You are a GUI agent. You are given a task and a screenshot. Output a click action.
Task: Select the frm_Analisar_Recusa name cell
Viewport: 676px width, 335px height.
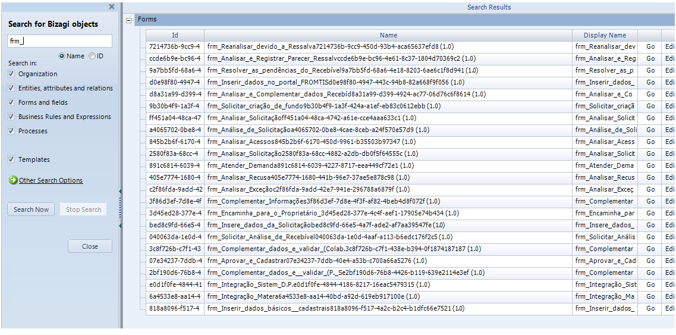tap(388, 177)
